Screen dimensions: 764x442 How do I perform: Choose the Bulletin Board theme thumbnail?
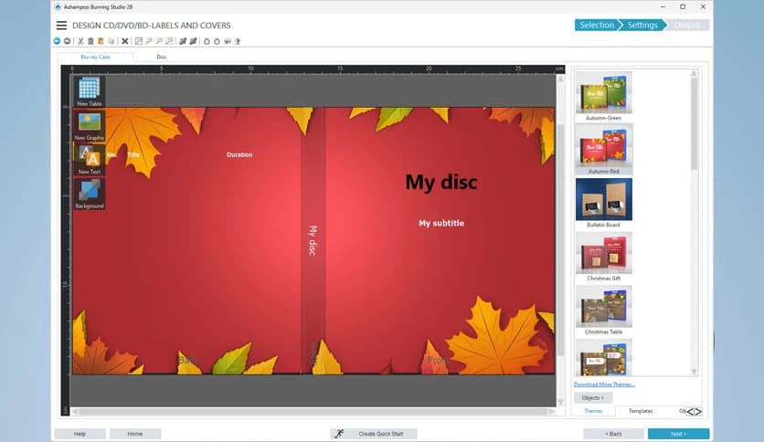tap(603, 199)
